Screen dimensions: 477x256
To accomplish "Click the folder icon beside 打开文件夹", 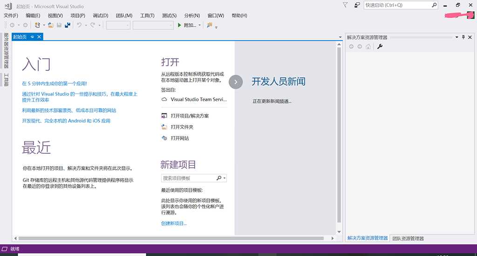I will coord(164,127).
